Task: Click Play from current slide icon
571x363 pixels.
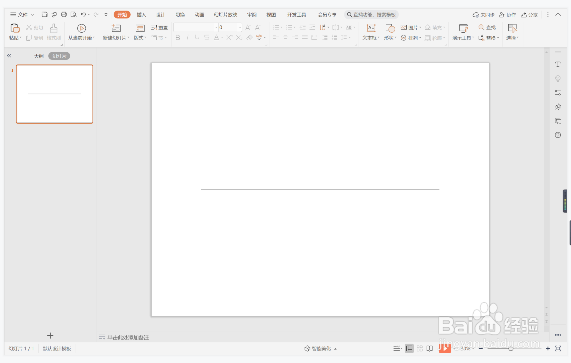Action: pos(81,28)
